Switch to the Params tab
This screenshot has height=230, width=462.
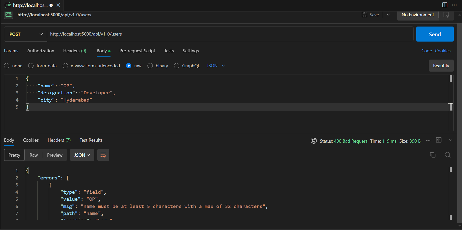point(11,51)
